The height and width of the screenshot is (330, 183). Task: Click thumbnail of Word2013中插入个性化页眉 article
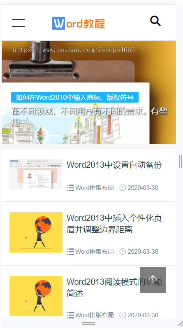[36, 232]
